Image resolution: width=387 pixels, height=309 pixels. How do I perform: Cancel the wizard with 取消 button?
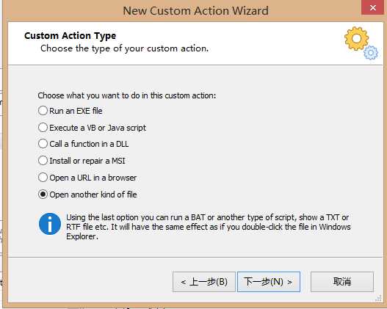[342, 282]
